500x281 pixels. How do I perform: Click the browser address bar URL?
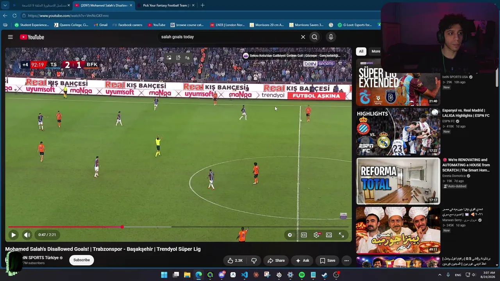(x=68, y=16)
